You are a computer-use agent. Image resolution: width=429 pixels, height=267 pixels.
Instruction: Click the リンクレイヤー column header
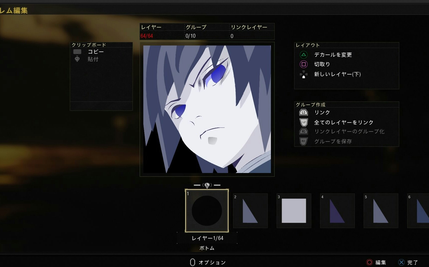pos(249,27)
